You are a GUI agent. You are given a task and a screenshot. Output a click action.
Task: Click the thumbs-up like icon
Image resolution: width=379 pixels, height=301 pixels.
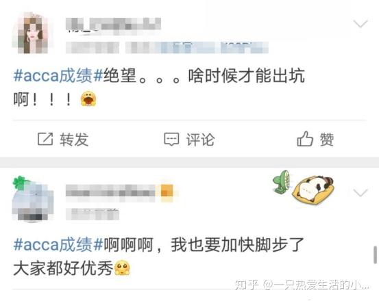point(305,139)
